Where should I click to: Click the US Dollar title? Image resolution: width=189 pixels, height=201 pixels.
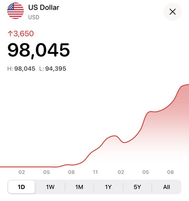(x=44, y=7)
